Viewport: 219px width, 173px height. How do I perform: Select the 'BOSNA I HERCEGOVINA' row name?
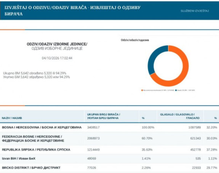tap(42, 127)
